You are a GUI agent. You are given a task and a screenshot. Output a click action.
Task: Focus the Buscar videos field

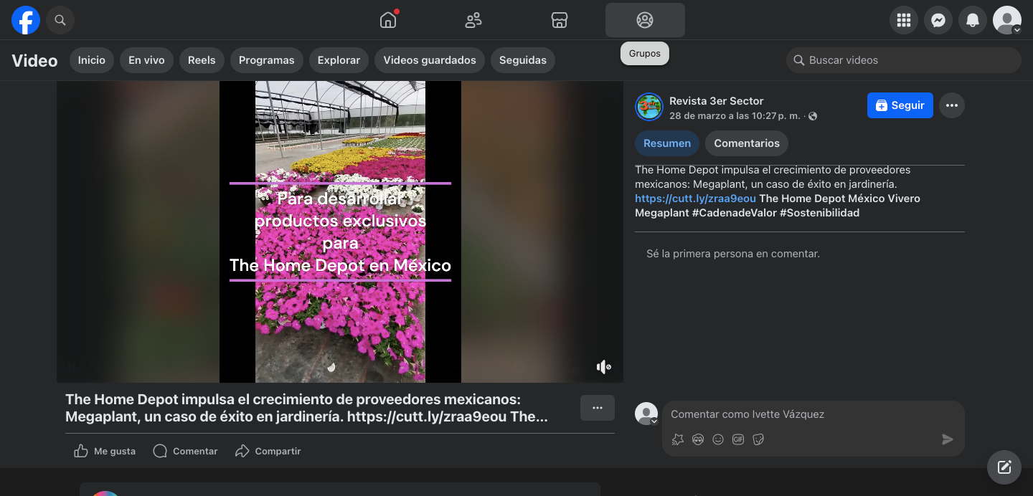[x=904, y=60]
